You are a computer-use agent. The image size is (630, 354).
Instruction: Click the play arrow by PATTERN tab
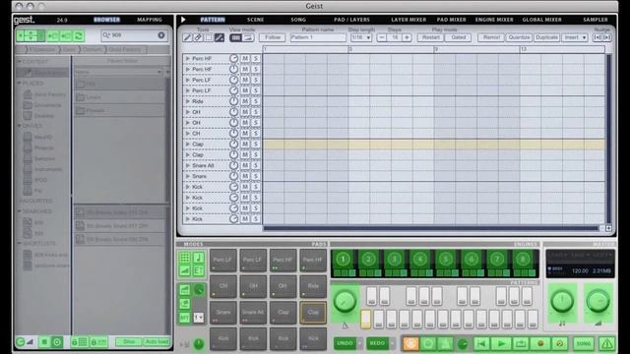(183, 20)
